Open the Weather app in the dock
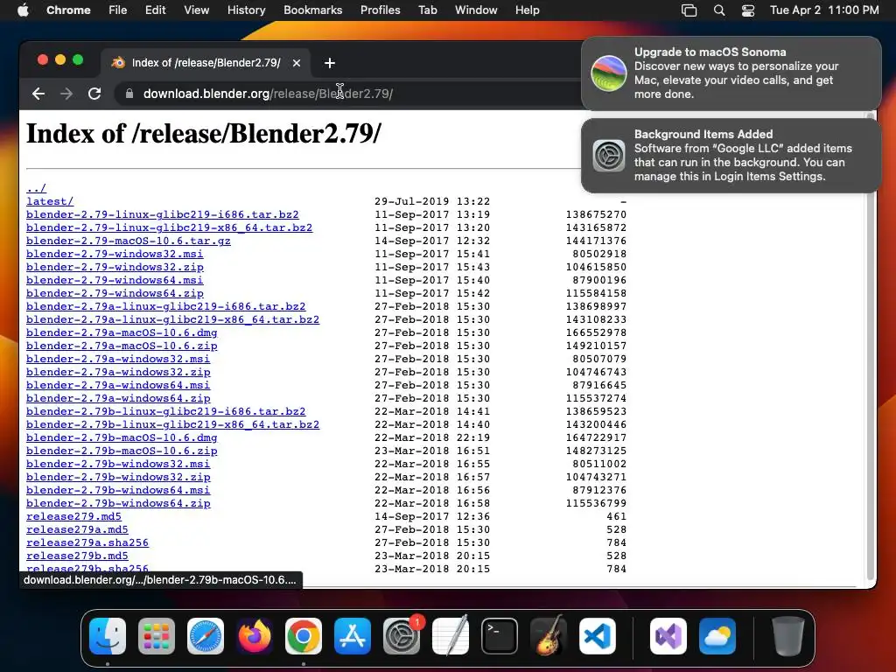896x672 pixels. (717, 636)
